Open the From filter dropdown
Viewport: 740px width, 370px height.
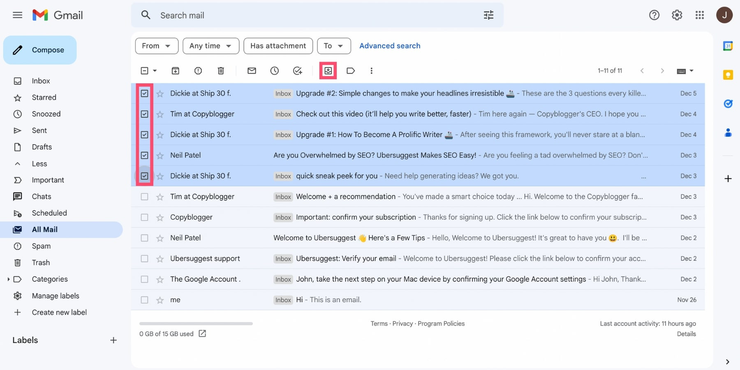point(157,46)
